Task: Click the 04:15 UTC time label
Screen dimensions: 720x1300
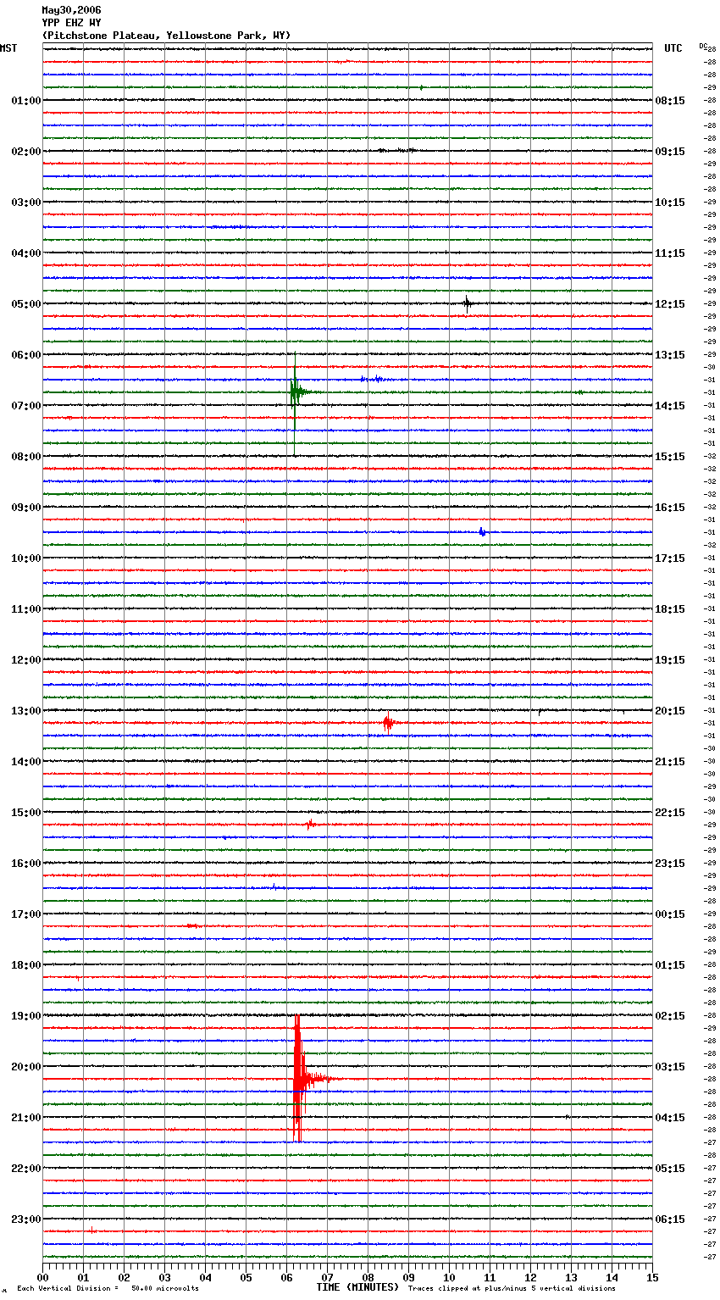Action: [670, 1118]
